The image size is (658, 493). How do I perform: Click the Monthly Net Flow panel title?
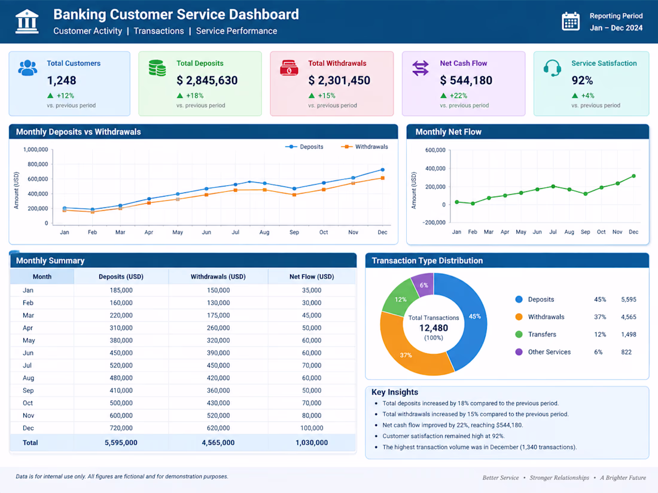coord(448,132)
